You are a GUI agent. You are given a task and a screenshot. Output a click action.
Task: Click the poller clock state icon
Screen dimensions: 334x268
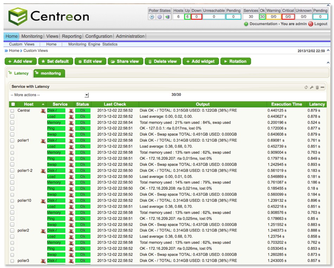[x=152, y=17]
